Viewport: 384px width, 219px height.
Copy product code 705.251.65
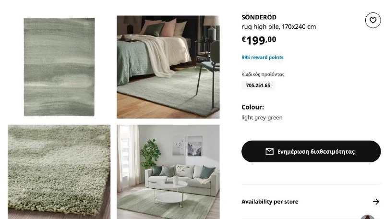[258, 85]
